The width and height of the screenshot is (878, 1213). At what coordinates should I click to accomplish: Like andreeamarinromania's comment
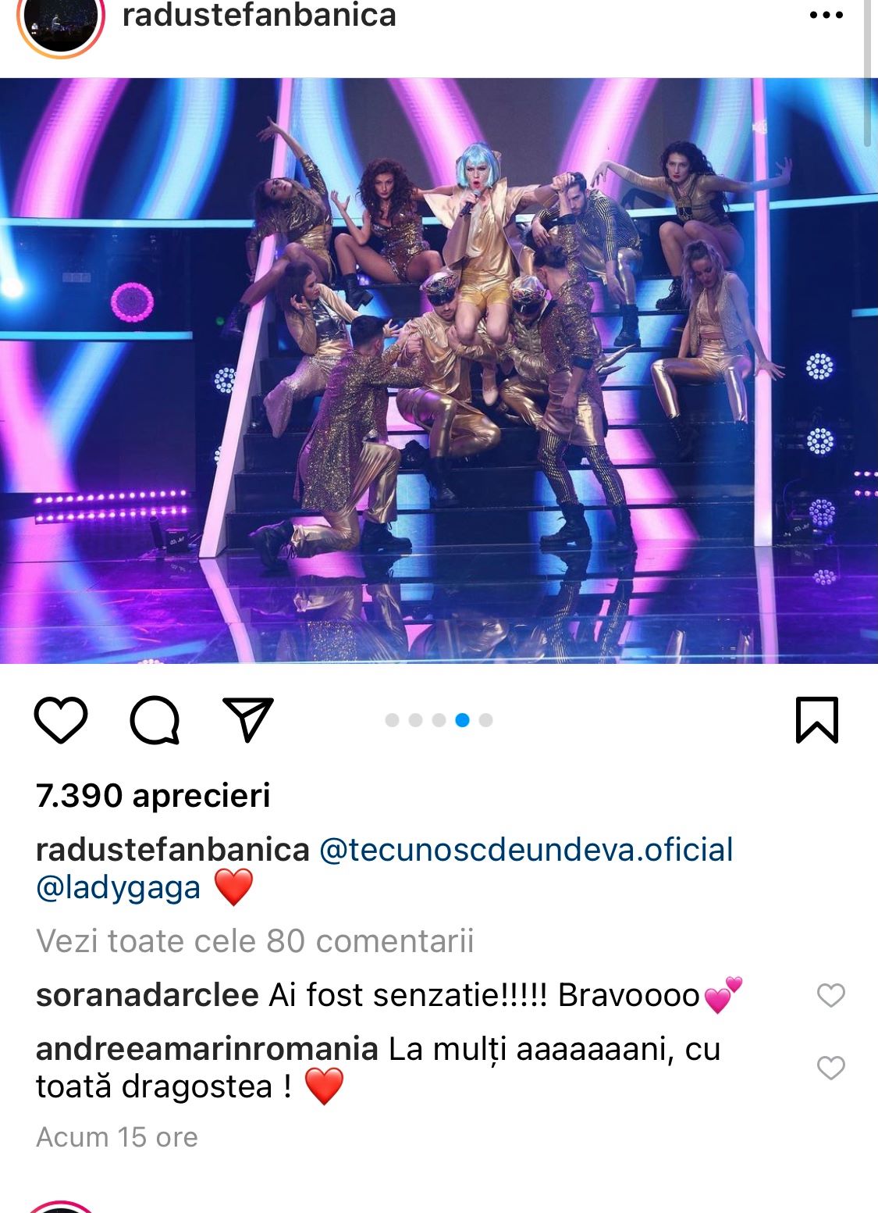pyautogui.click(x=831, y=1068)
